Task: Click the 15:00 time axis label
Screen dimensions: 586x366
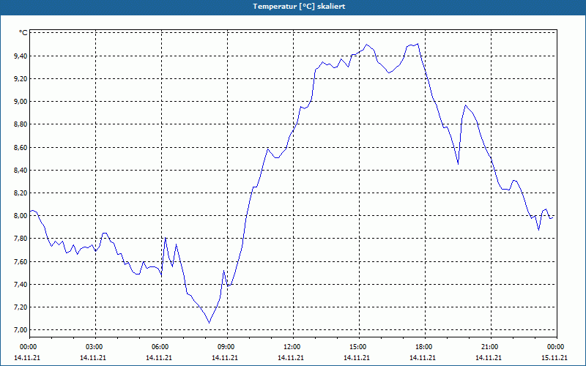Action: click(x=359, y=347)
